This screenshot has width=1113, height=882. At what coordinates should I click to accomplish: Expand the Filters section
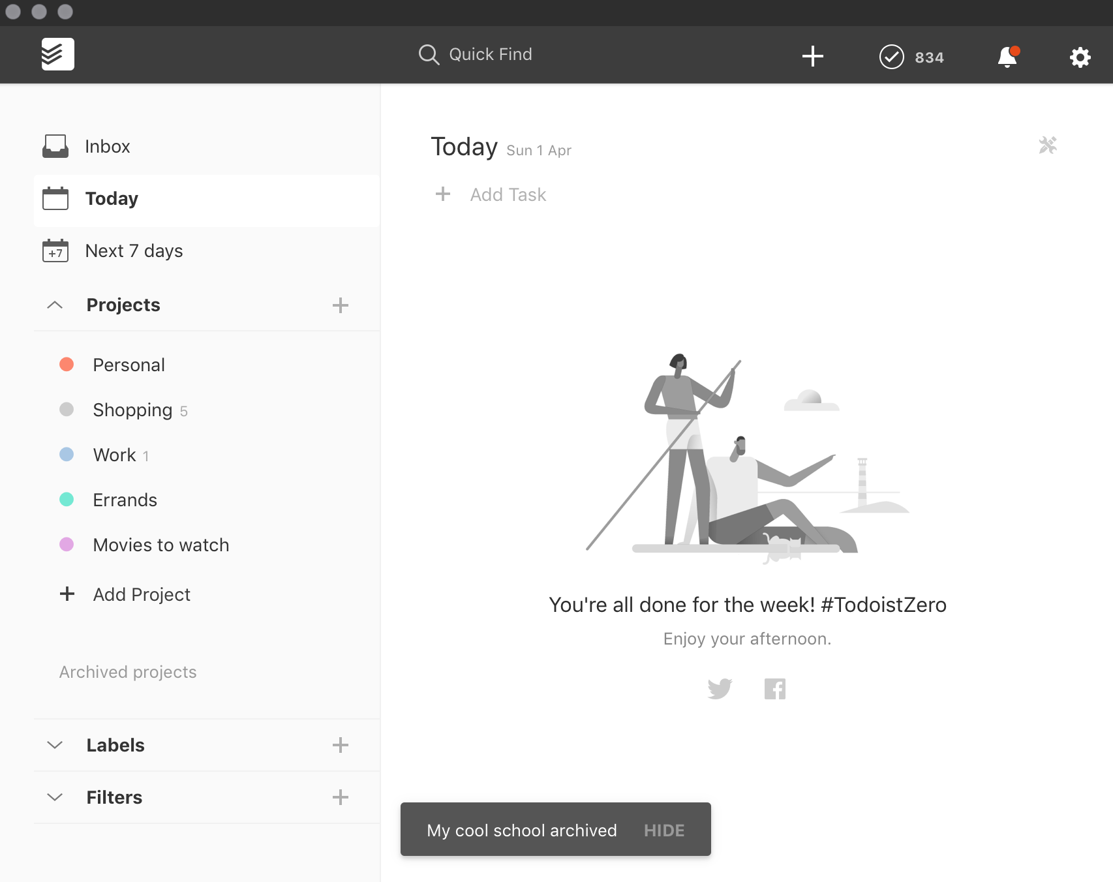tap(55, 797)
